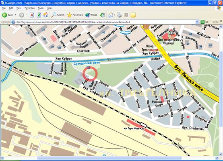Click the Mail envelope toolbar icon
Image resolution: width=223 pixels, height=161 pixels.
pyautogui.click(x=111, y=15)
